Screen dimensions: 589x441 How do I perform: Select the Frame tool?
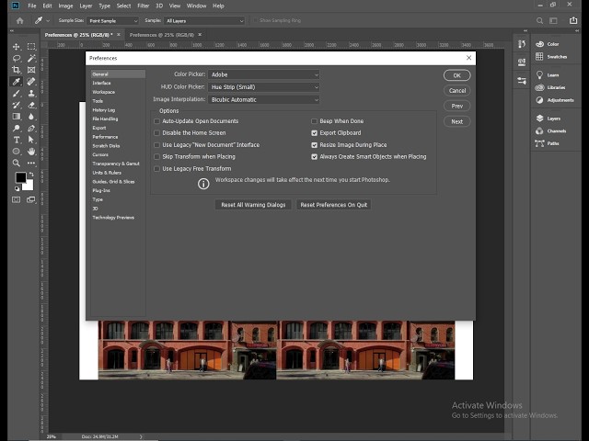pyautogui.click(x=31, y=70)
